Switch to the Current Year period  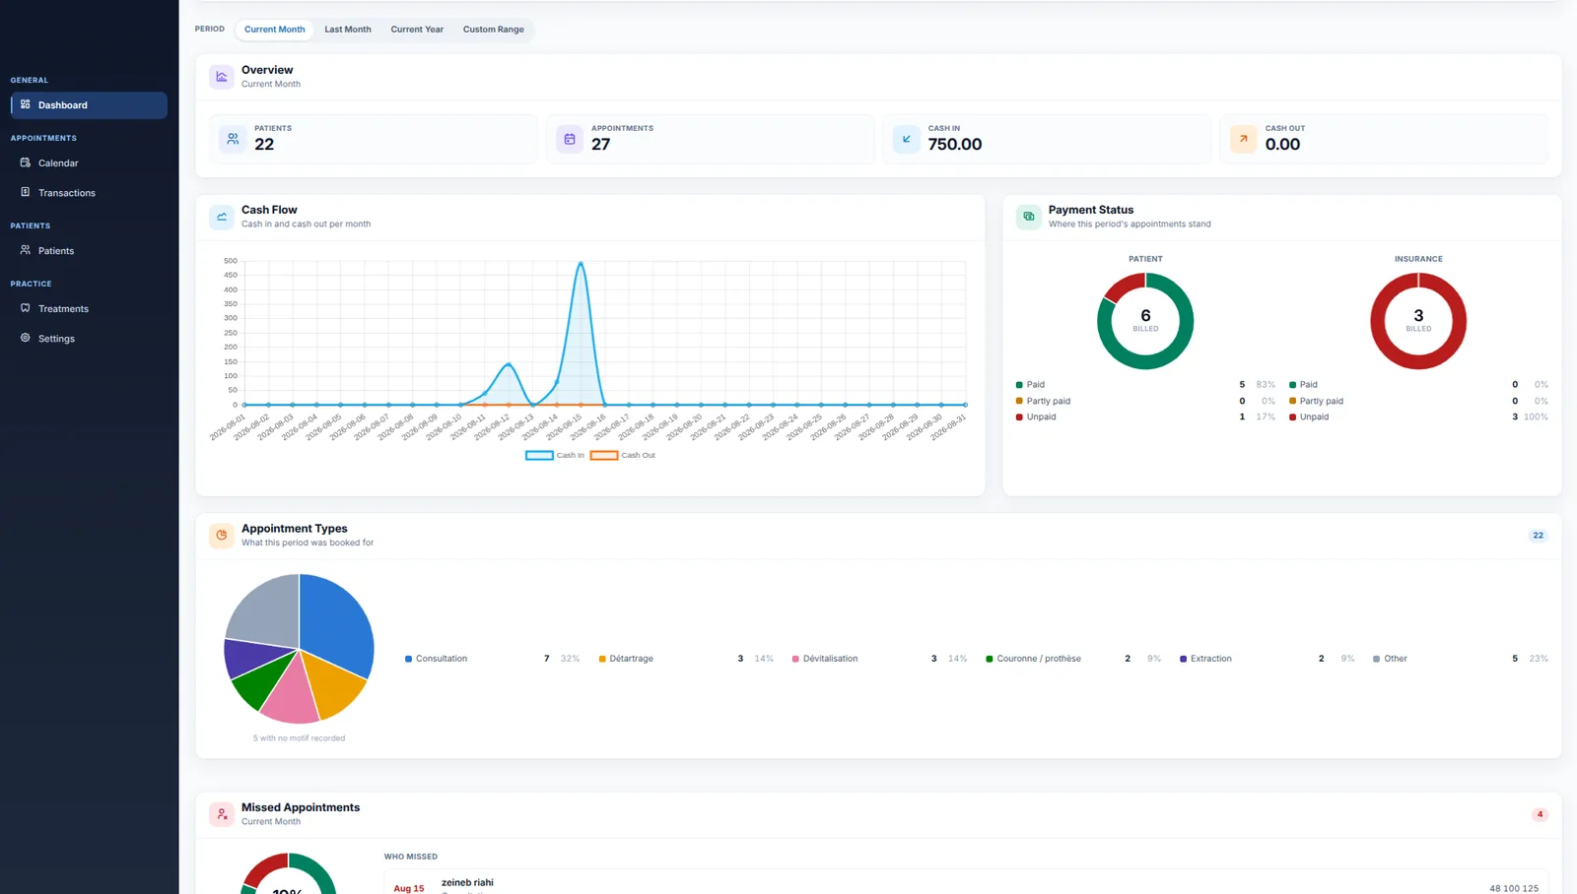pos(417,30)
